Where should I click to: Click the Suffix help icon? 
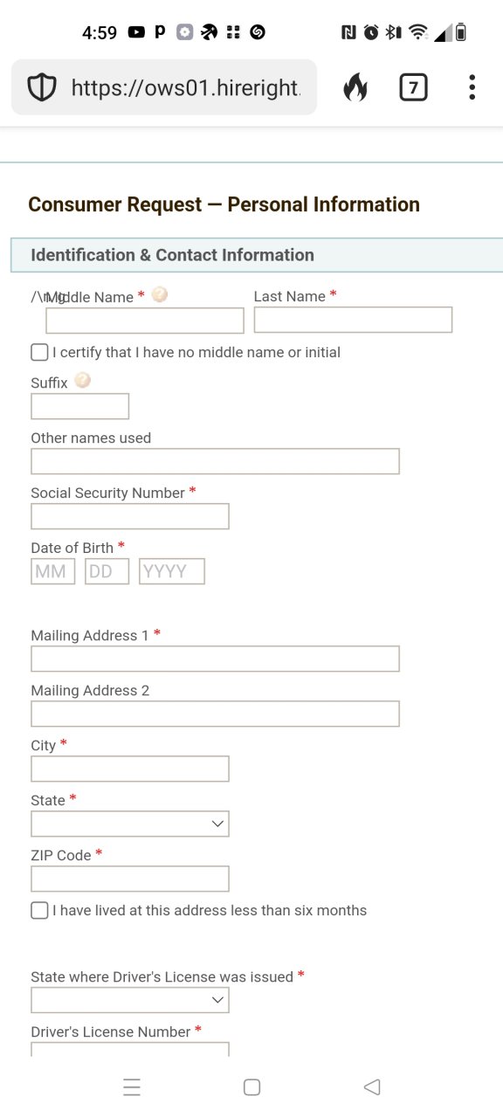[83, 381]
